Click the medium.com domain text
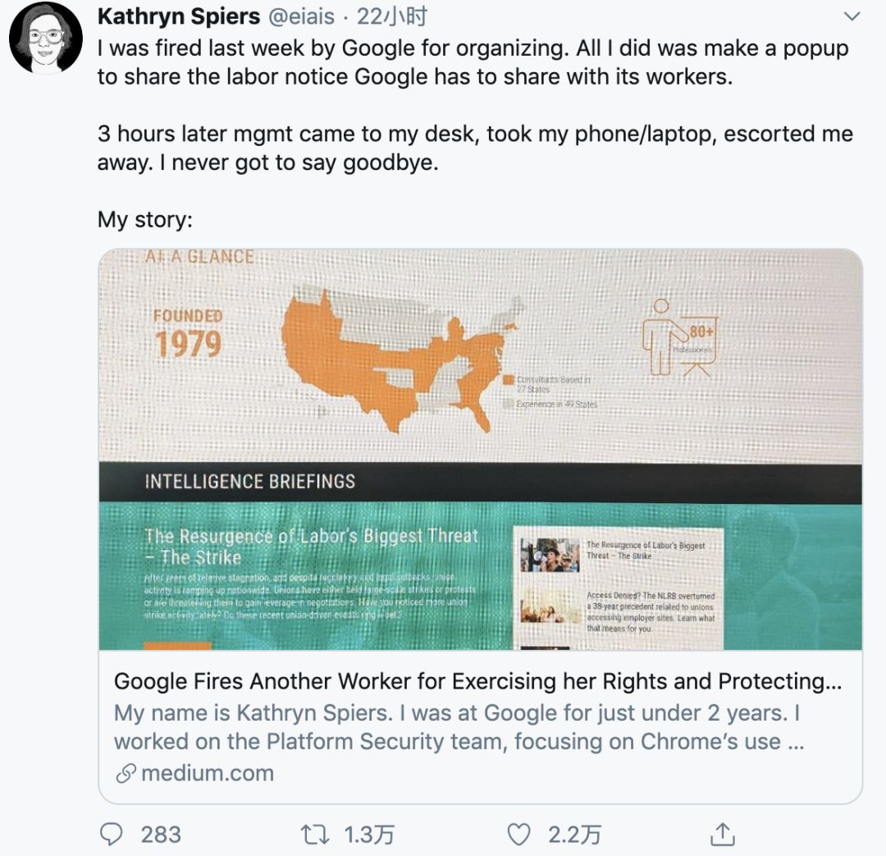The image size is (886, 856). (208, 773)
